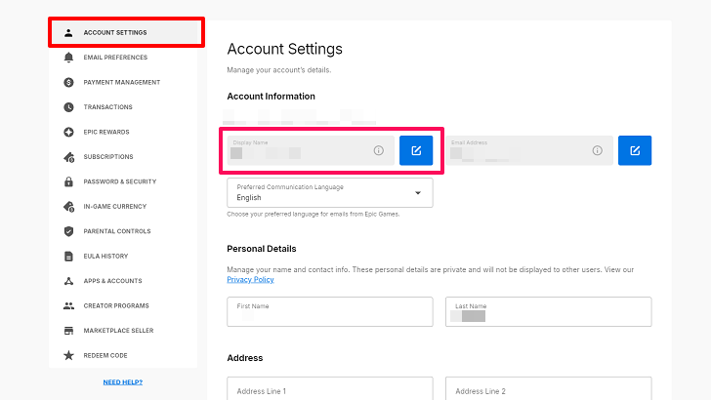Click the Address Line 1 field
711x400 pixels.
point(330,388)
